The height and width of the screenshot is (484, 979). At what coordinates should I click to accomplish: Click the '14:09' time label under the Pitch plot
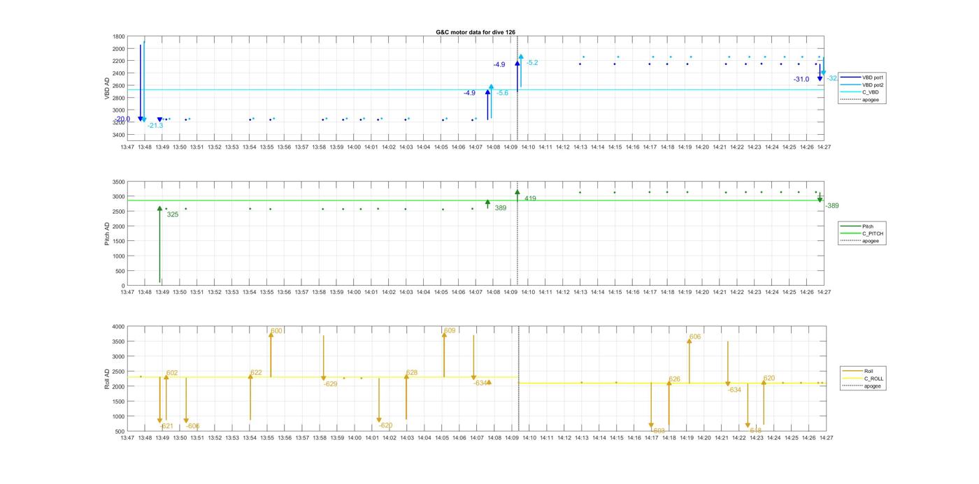pyautogui.click(x=510, y=293)
